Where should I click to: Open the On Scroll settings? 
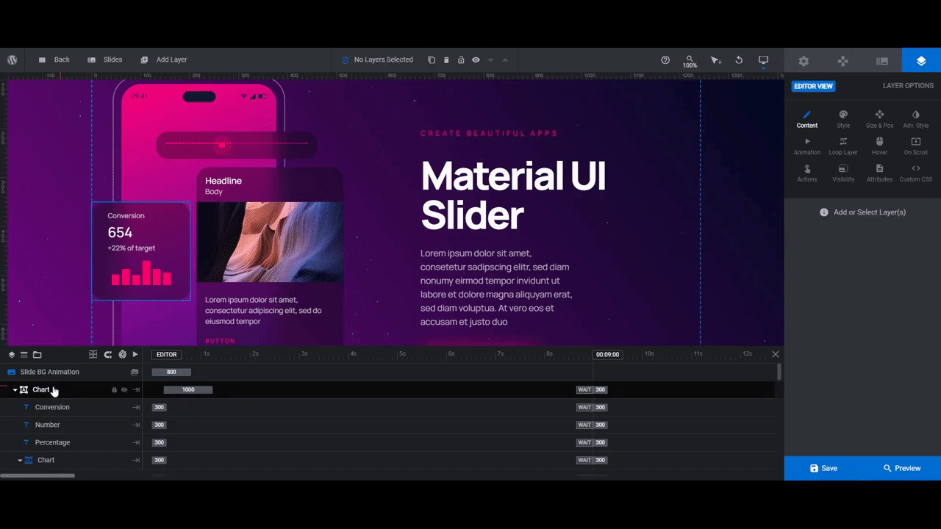[x=916, y=146]
